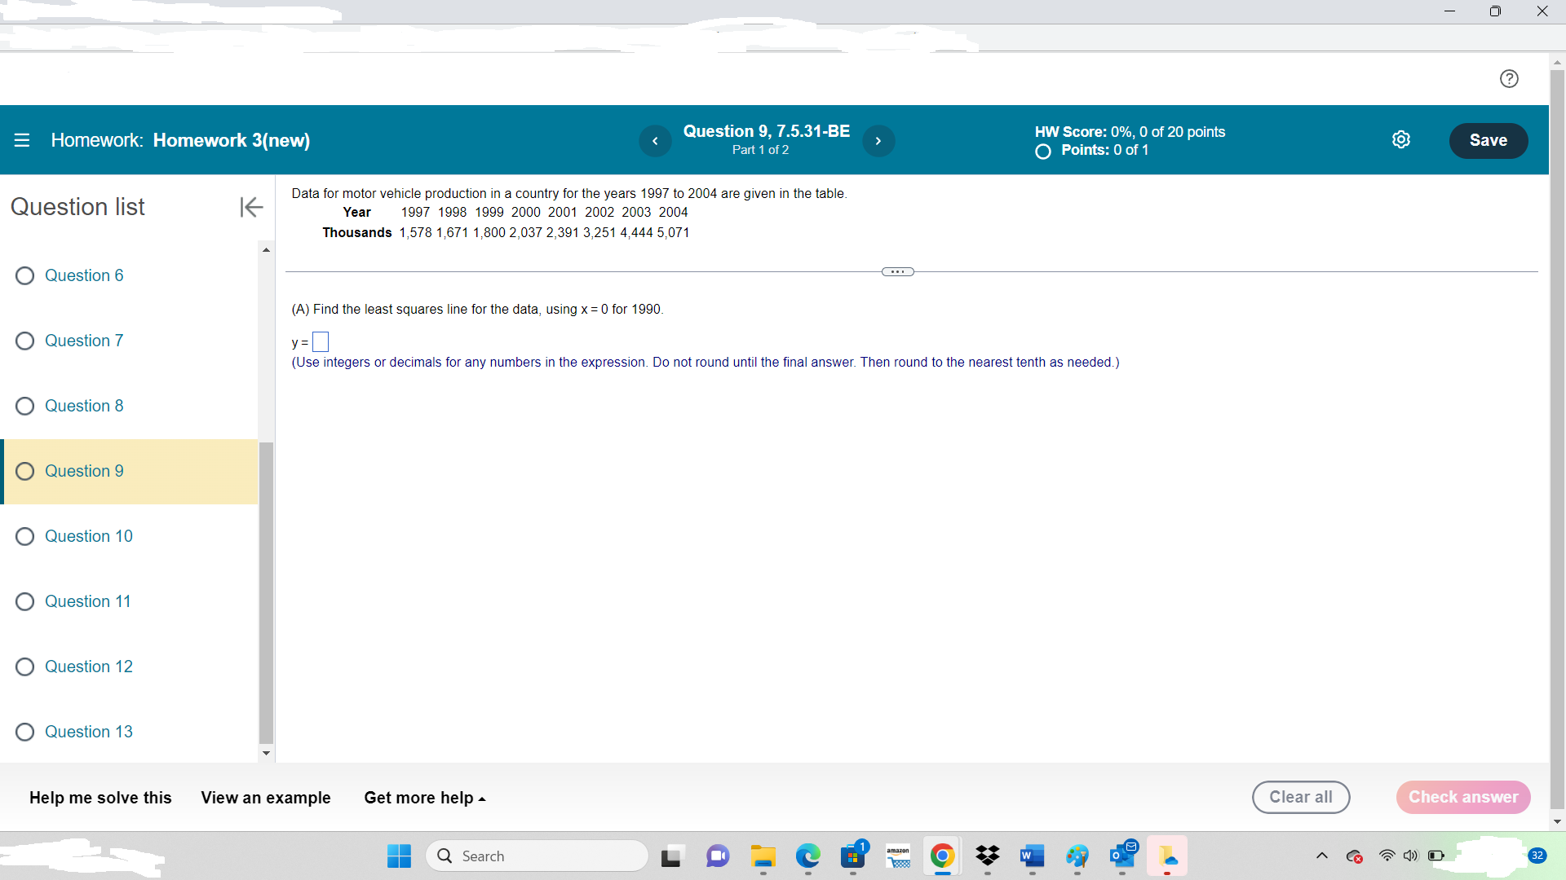
Task: Select Question 6 in the list
Action: [x=84, y=275]
